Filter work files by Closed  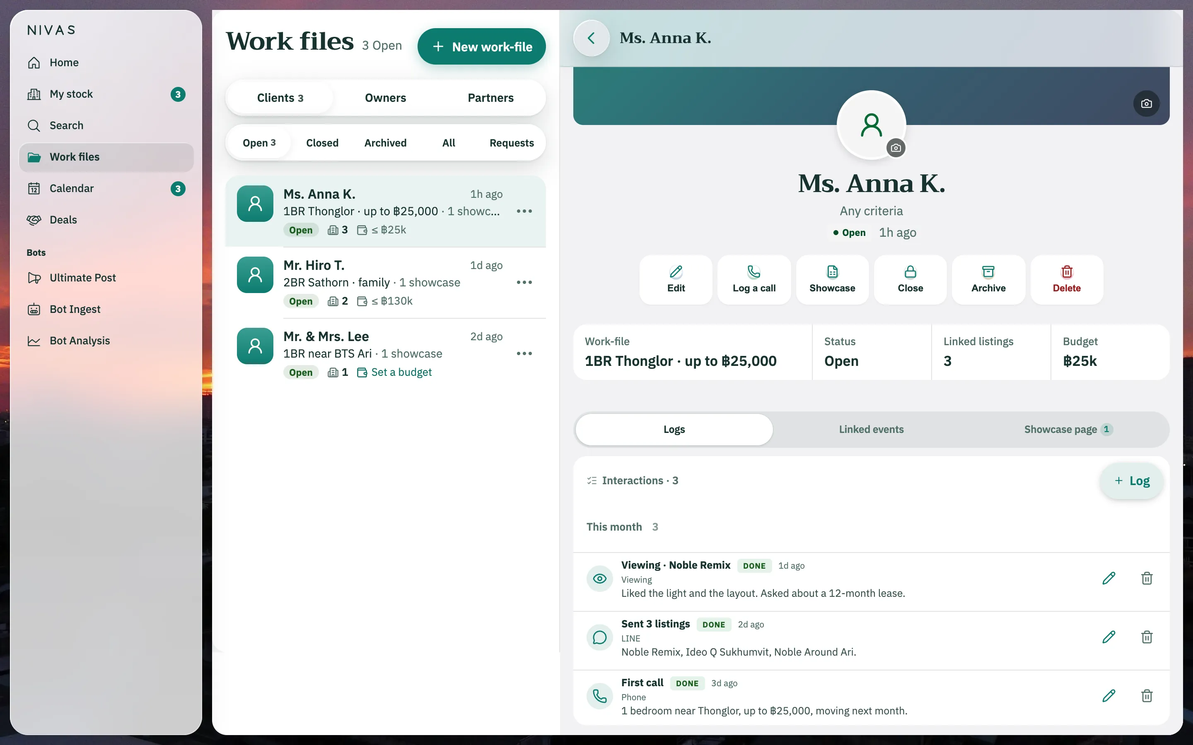pyautogui.click(x=322, y=143)
